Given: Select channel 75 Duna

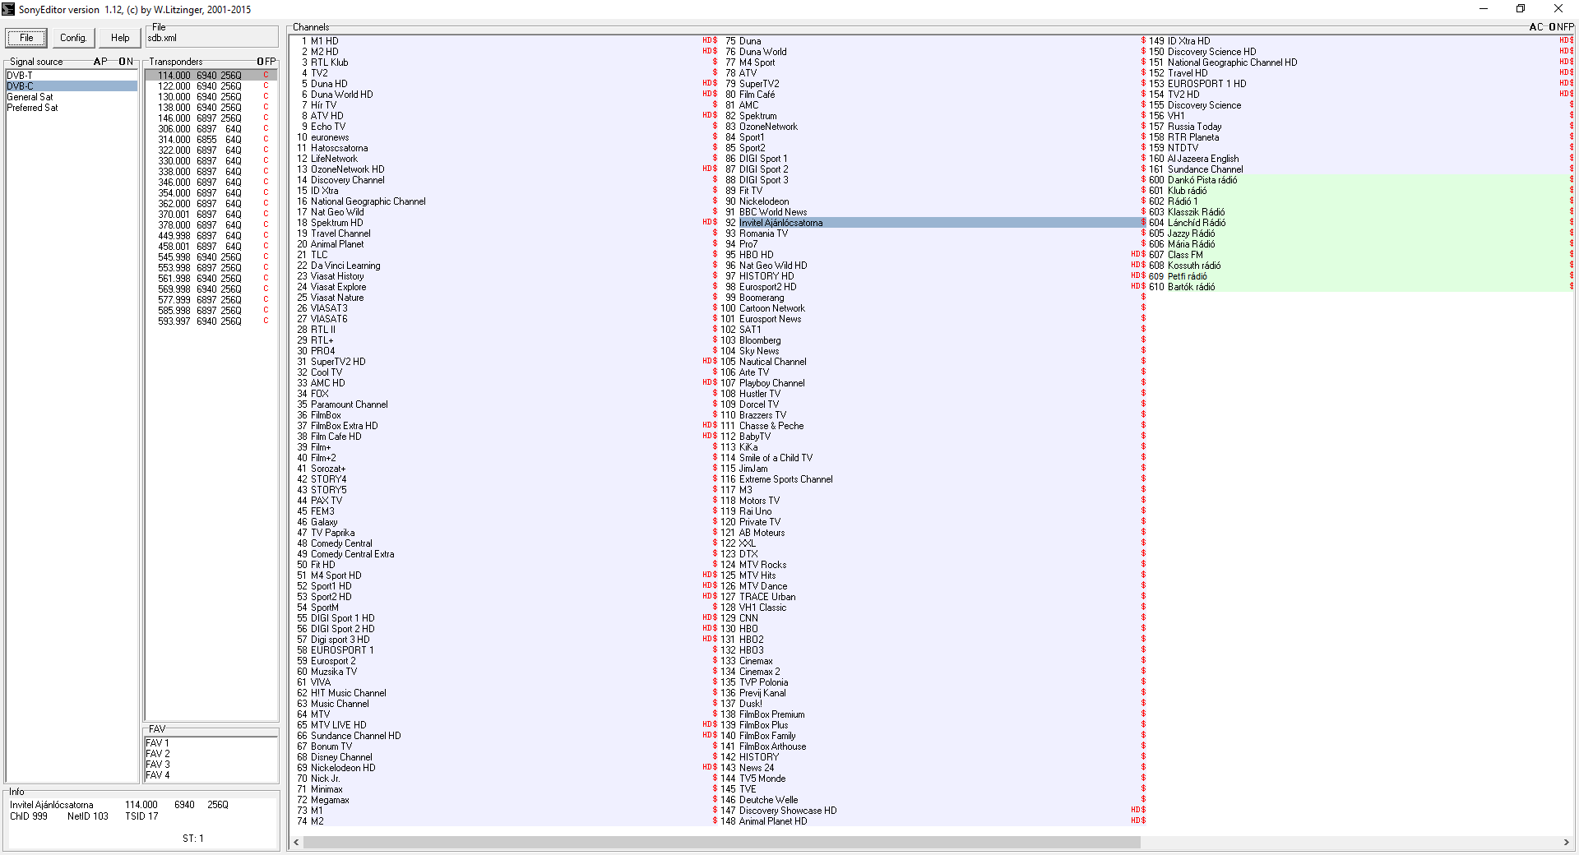Looking at the screenshot, I should [933, 41].
